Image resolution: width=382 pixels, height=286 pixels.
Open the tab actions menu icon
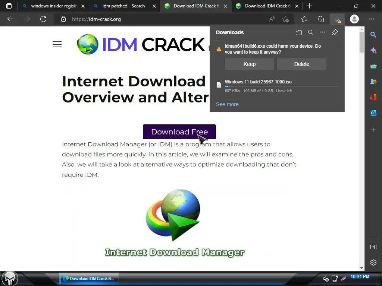pos(9,6)
